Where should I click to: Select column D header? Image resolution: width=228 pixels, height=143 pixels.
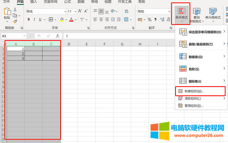(69, 44)
